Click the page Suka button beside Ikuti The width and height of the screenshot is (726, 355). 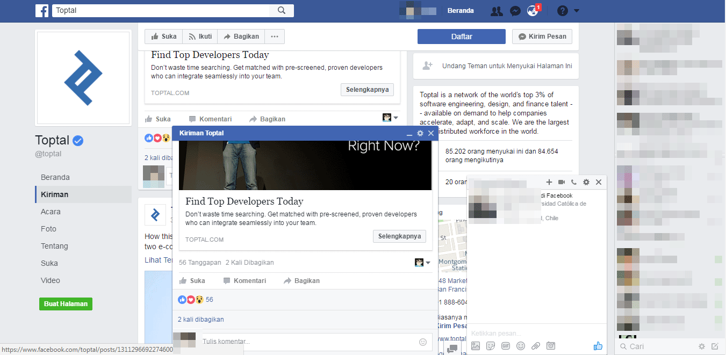[x=164, y=37]
